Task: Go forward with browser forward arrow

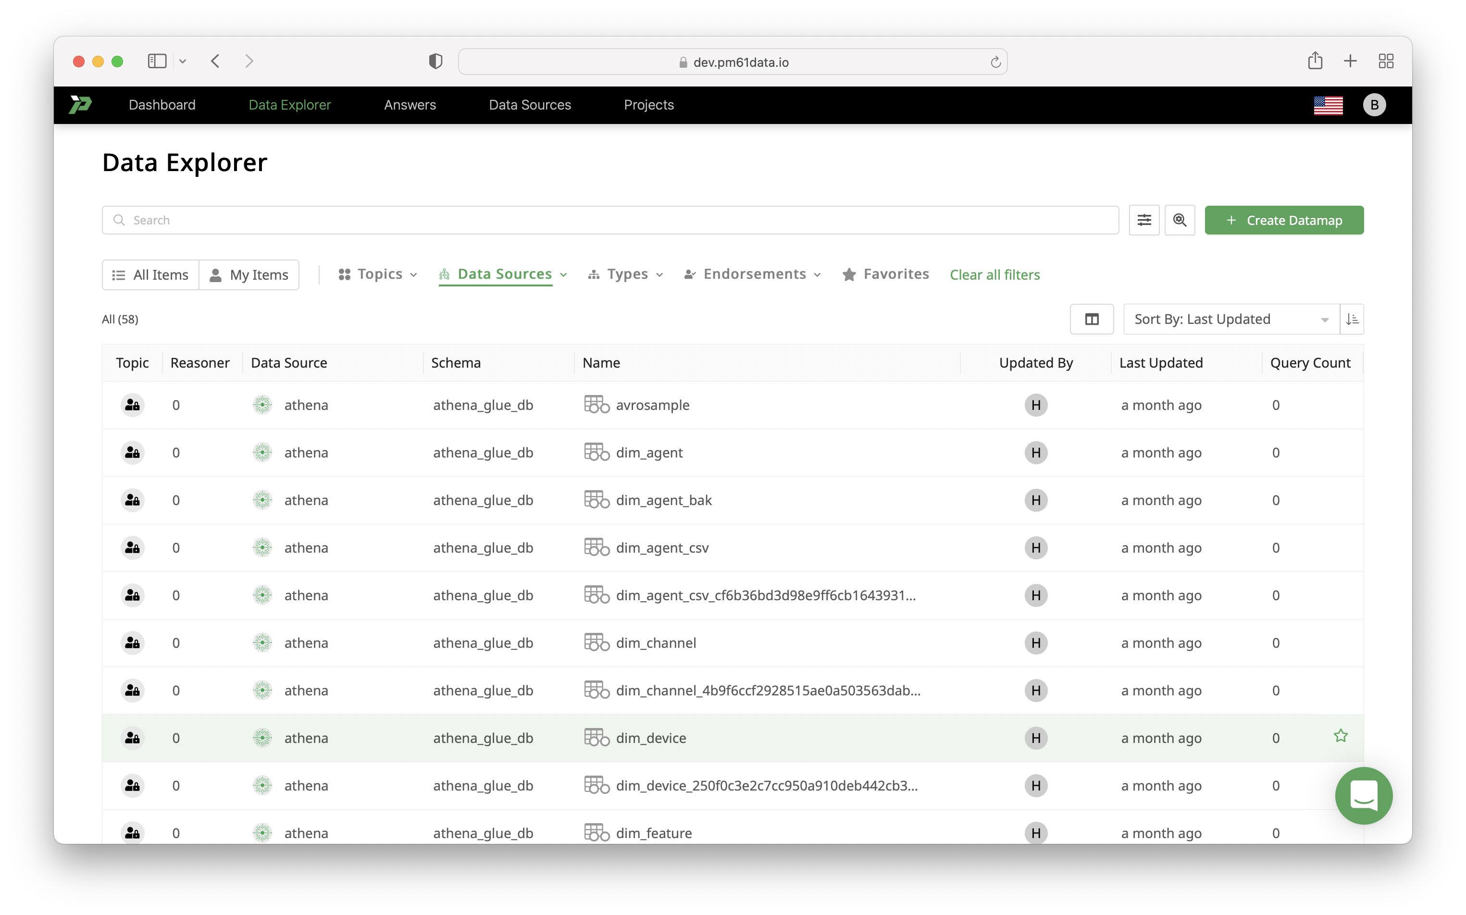Action: pyautogui.click(x=249, y=61)
